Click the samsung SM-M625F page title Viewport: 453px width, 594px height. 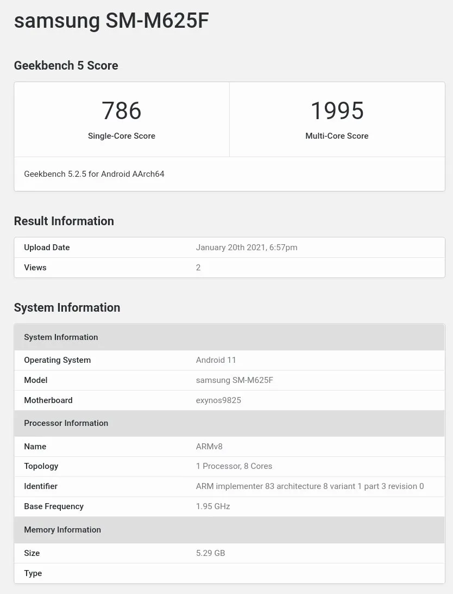[111, 21]
